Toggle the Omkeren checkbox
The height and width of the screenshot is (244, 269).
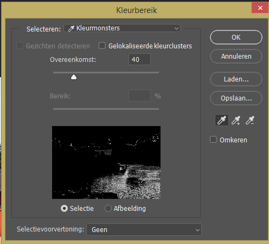click(213, 140)
